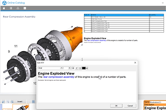The image size is (166, 110).
Task: Toggle Underline formatting in Edit RTF
Action: [80, 68]
